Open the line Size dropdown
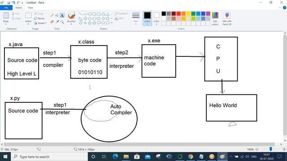287x161 pixels. 135,19
